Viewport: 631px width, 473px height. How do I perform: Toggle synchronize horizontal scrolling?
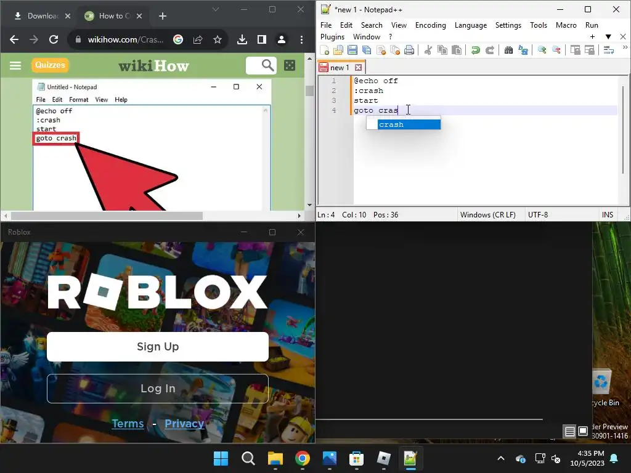(x=590, y=51)
